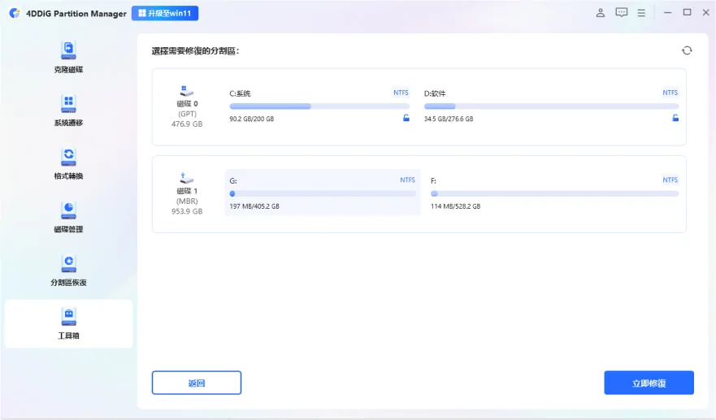Click NTFS label on D: partition
Viewport: 716px width, 420px height.
point(670,93)
